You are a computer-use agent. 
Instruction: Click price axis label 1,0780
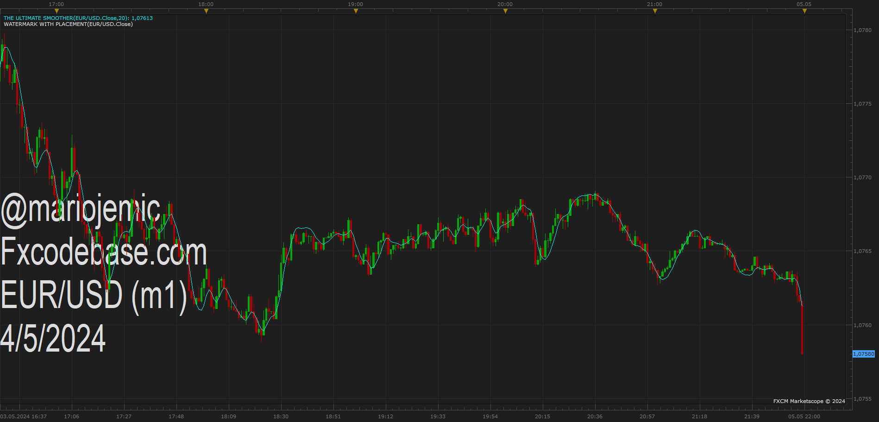coord(862,30)
